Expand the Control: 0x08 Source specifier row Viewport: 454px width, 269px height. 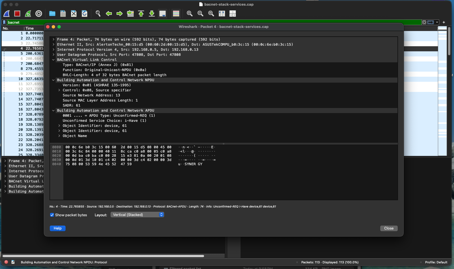(59, 90)
